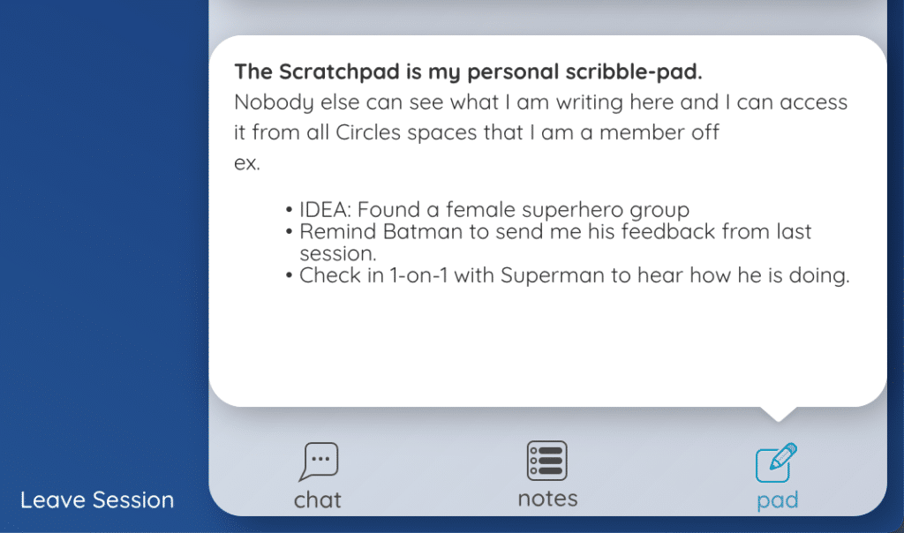904x533 pixels.
Task: Click the word 'session.' in second bullet
Action: [338, 253]
